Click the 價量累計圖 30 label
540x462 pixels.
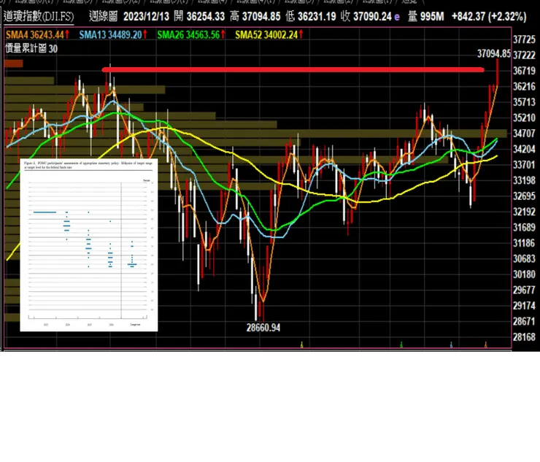[x=31, y=49]
